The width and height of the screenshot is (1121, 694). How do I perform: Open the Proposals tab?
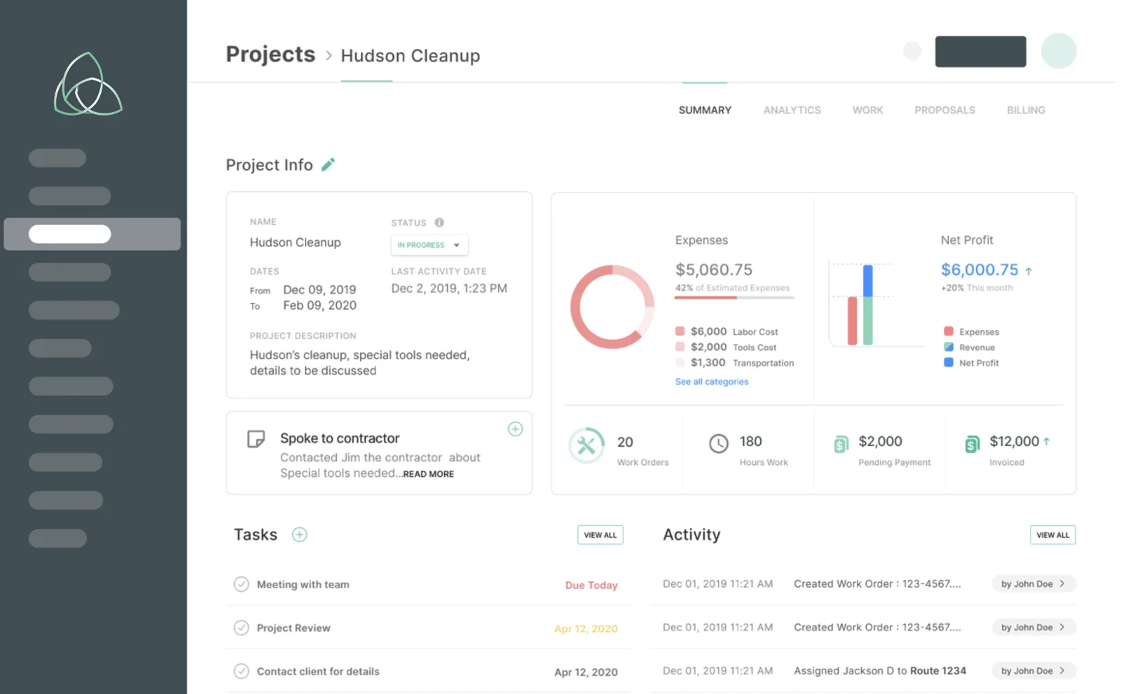(944, 110)
